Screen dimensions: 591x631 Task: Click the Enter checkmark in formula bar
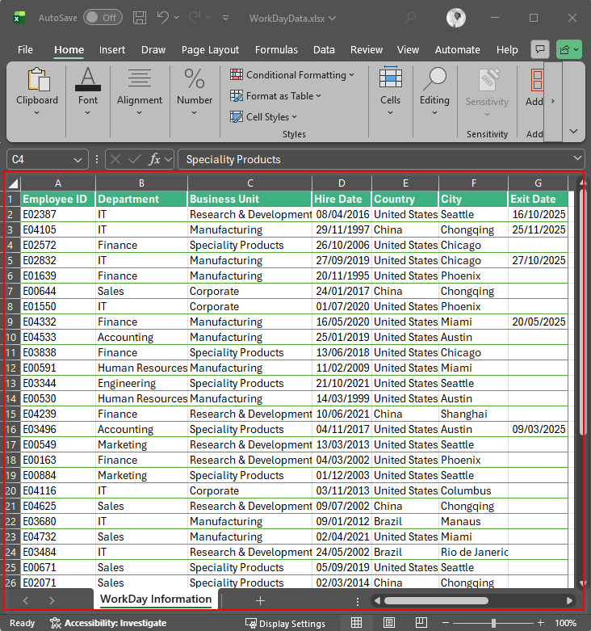[x=134, y=160]
